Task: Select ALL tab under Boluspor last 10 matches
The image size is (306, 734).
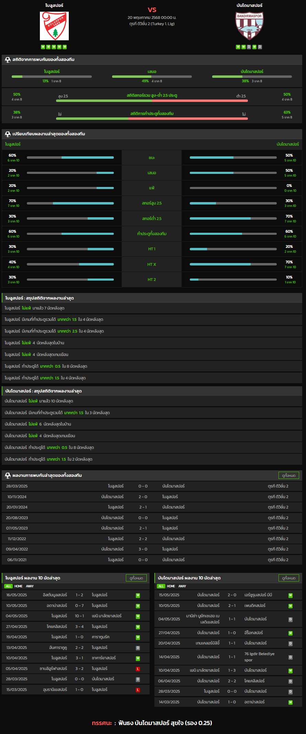Action: click(x=9, y=586)
